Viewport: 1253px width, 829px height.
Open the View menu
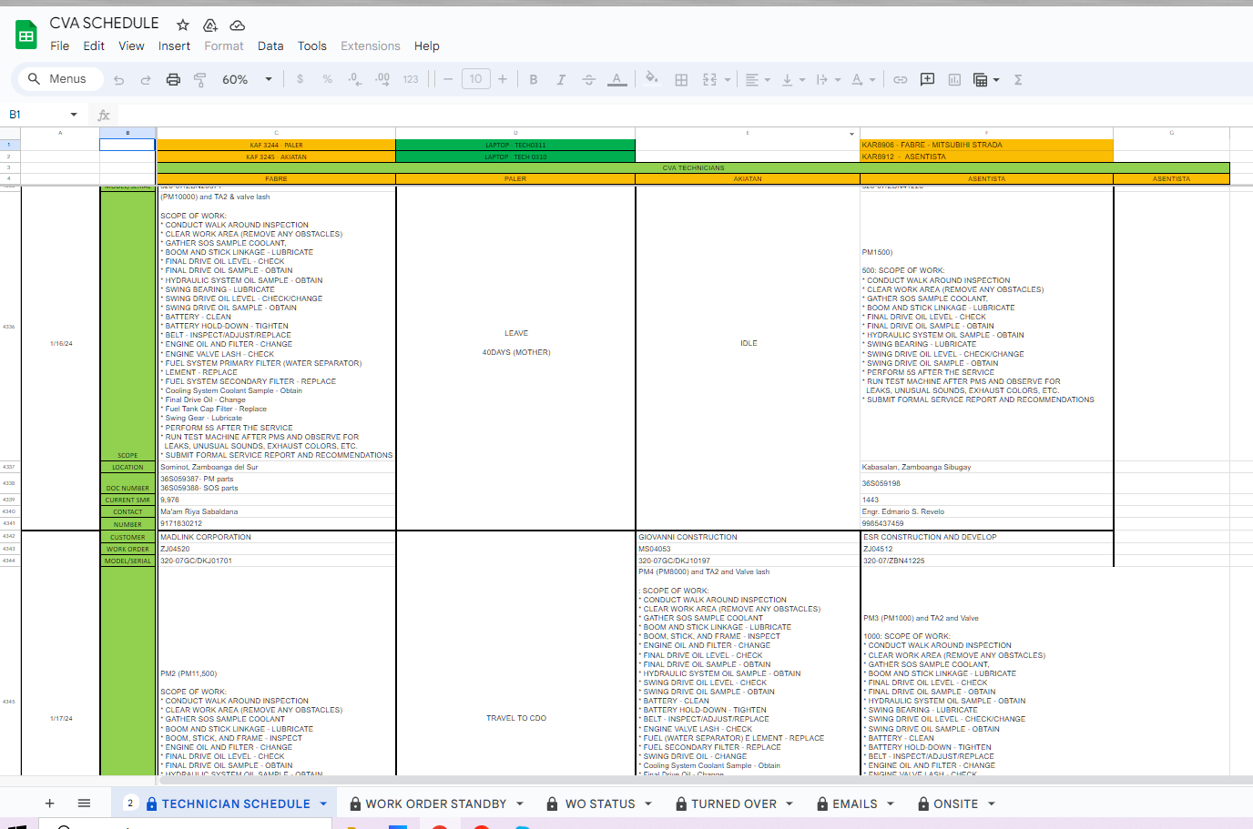point(131,46)
